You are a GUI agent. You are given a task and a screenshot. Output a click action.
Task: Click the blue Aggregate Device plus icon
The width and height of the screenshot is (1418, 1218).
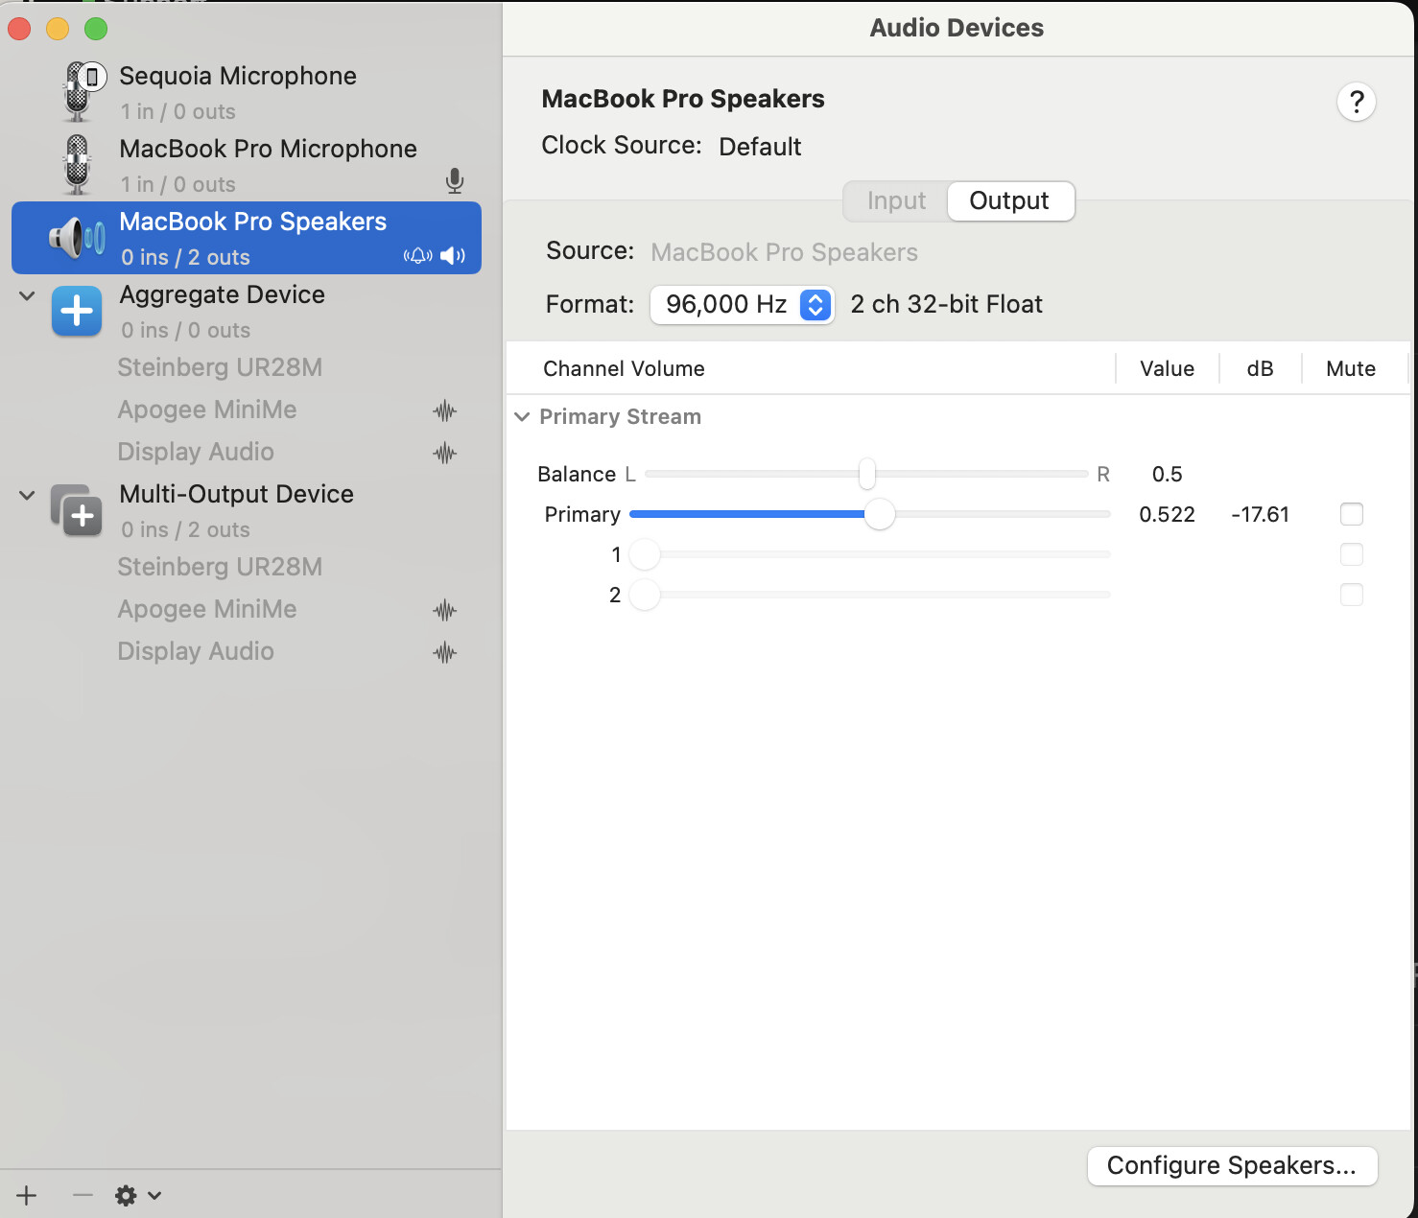(x=77, y=311)
